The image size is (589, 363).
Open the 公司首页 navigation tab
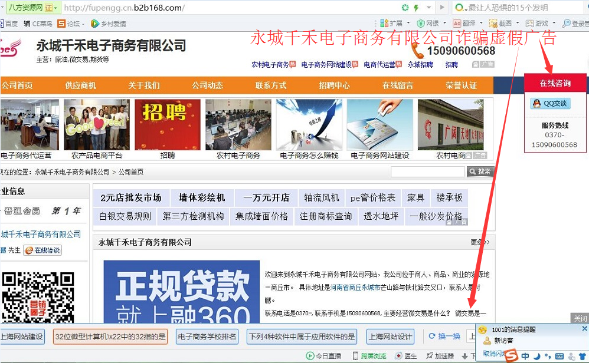point(17,85)
